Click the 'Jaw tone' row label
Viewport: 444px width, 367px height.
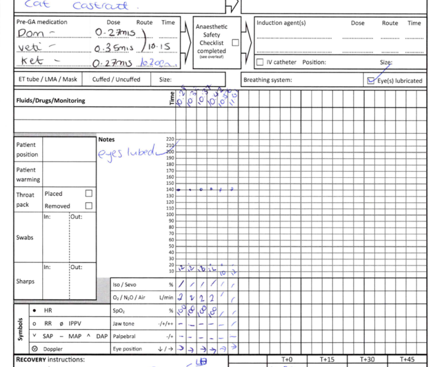click(124, 324)
